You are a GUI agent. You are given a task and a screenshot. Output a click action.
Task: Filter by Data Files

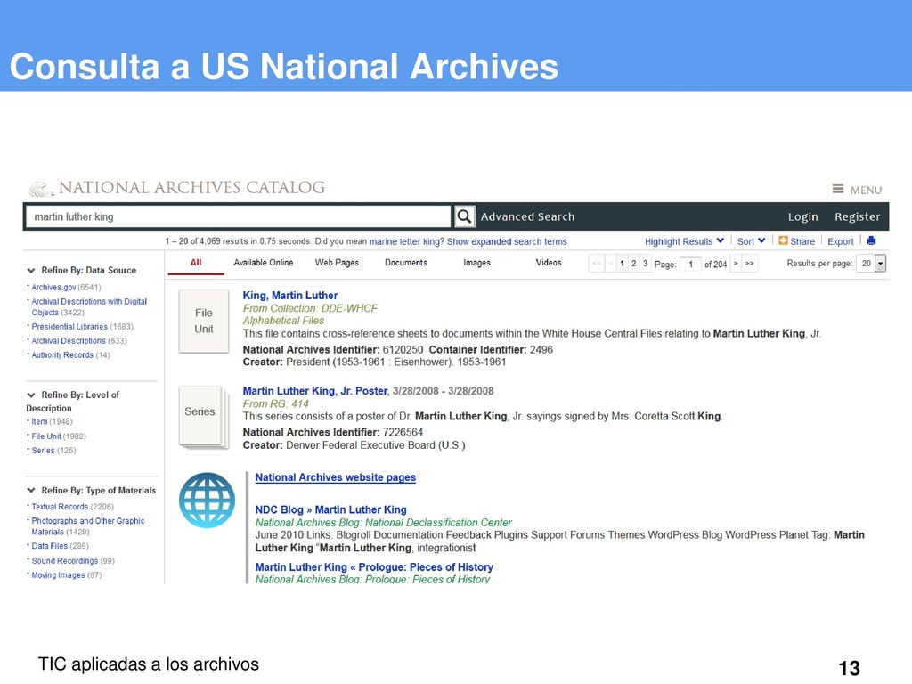[x=50, y=546]
